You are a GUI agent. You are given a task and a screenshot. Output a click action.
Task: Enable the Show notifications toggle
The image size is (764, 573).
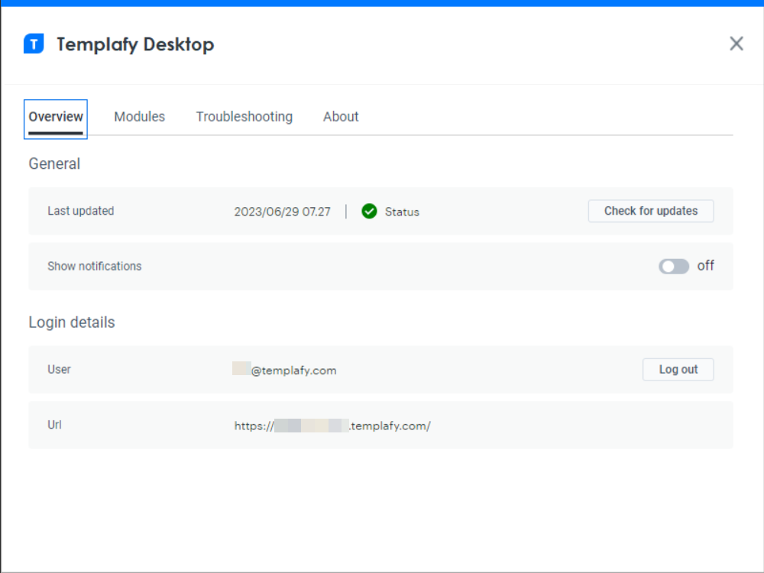click(673, 266)
